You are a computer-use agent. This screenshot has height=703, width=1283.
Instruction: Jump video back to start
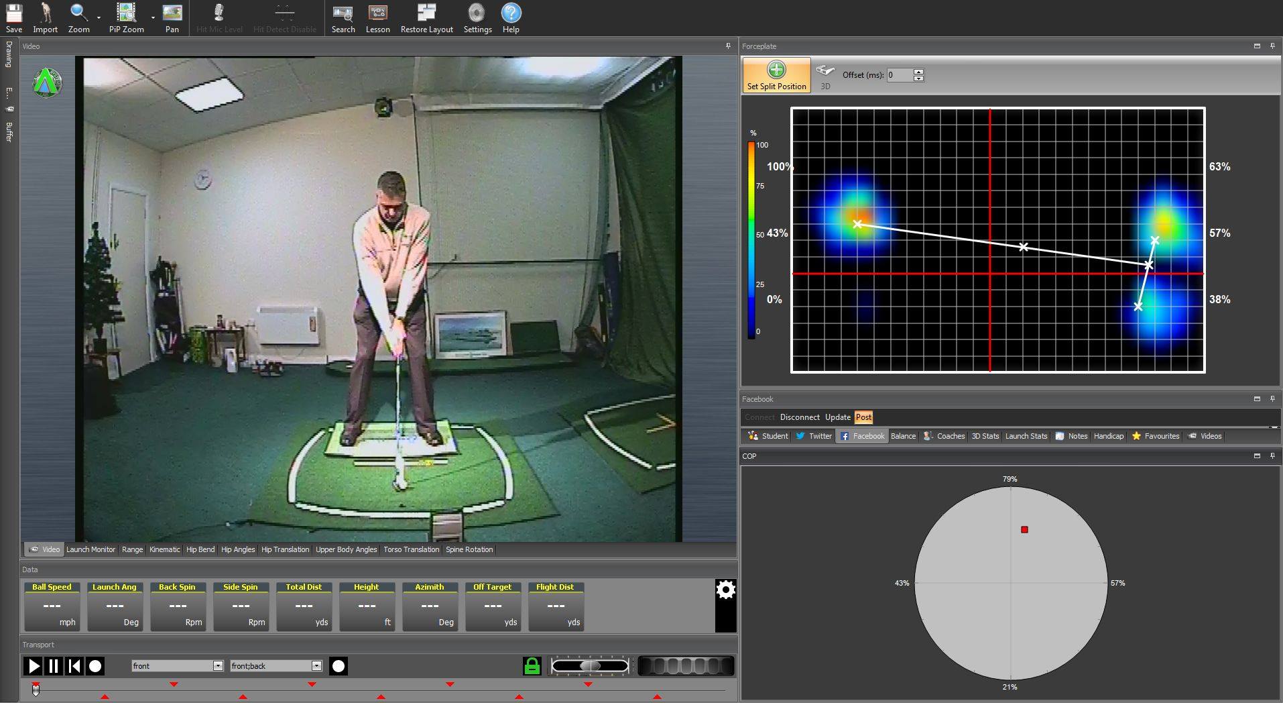click(x=74, y=666)
